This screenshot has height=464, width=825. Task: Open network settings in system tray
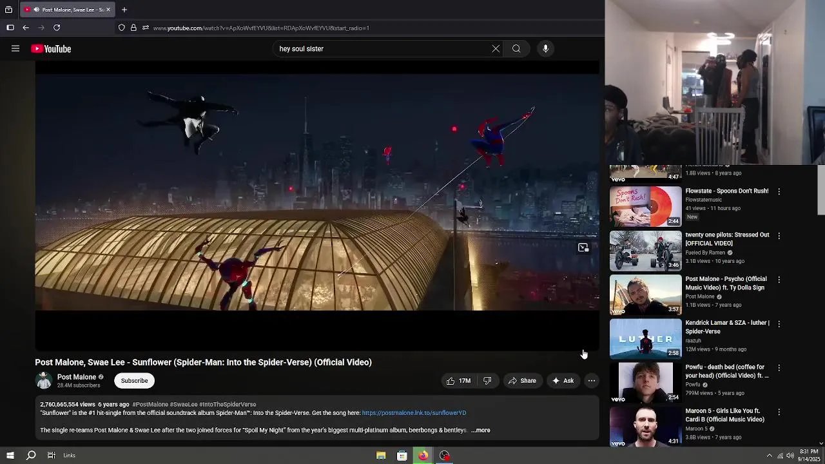tap(781, 456)
